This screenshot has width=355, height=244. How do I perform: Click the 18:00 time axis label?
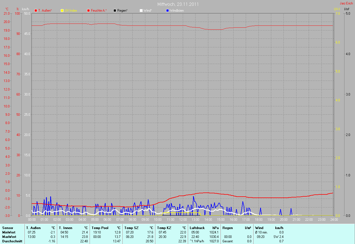[258, 220]
